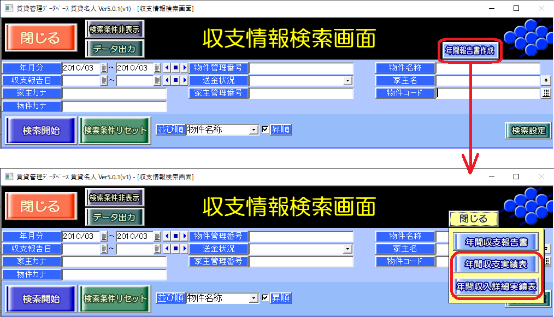Click 収支報告日 next arrow in lower window
The width and height of the screenshot is (554, 317).
(184, 249)
